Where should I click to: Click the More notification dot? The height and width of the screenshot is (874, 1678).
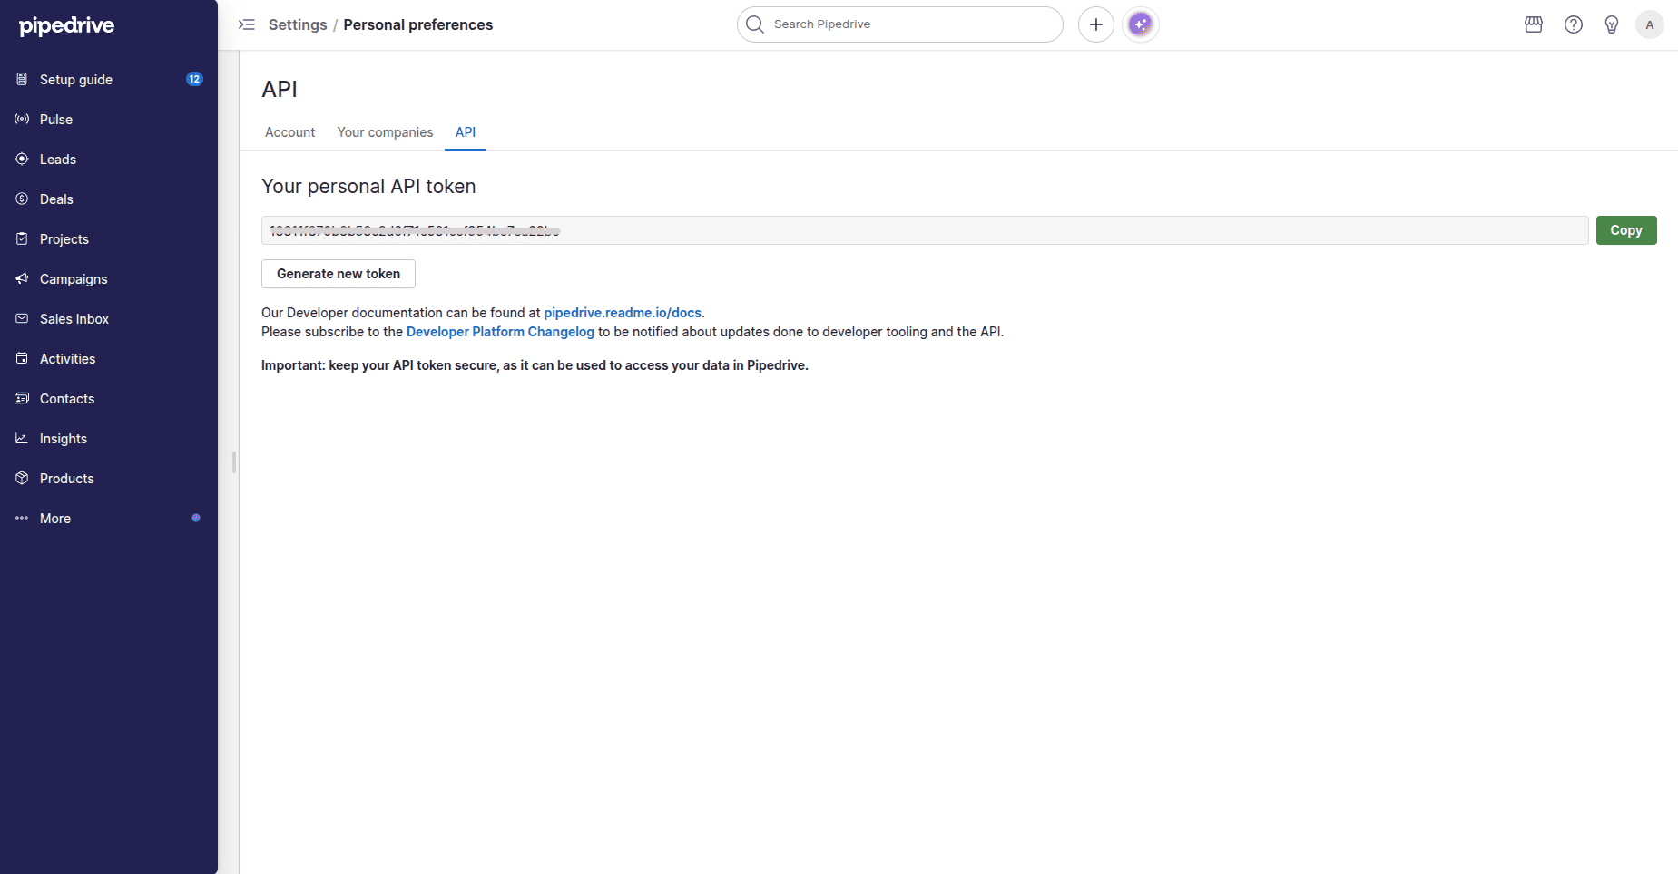pyautogui.click(x=196, y=518)
